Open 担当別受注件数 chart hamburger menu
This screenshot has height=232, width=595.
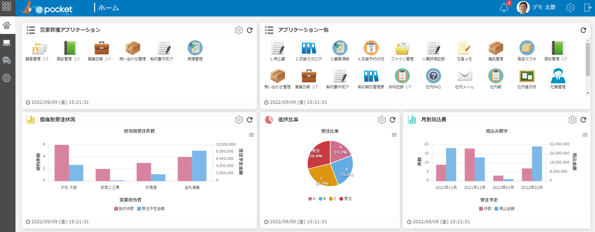click(x=251, y=135)
